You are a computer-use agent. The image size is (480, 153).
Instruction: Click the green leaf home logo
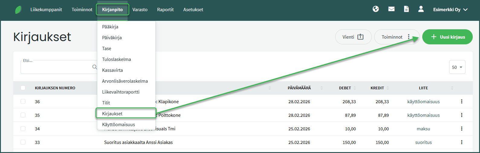[18, 10]
